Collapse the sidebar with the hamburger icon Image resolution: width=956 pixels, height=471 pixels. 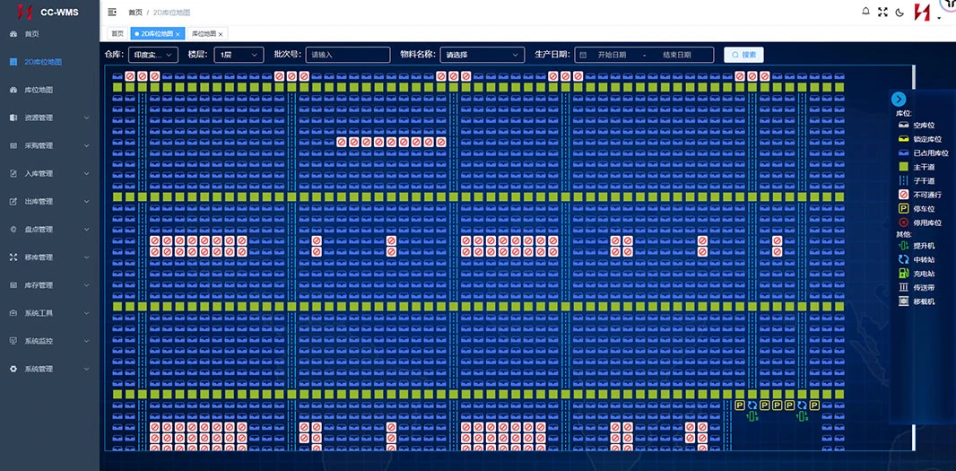pos(112,13)
